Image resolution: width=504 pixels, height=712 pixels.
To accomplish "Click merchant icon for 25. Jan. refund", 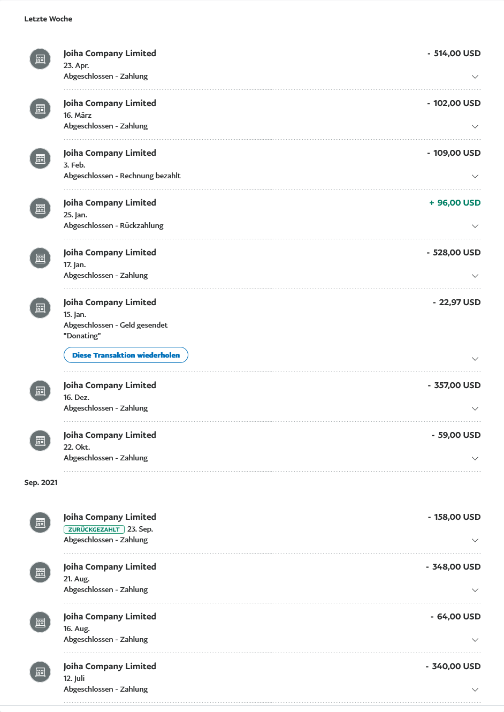I will point(40,208).
